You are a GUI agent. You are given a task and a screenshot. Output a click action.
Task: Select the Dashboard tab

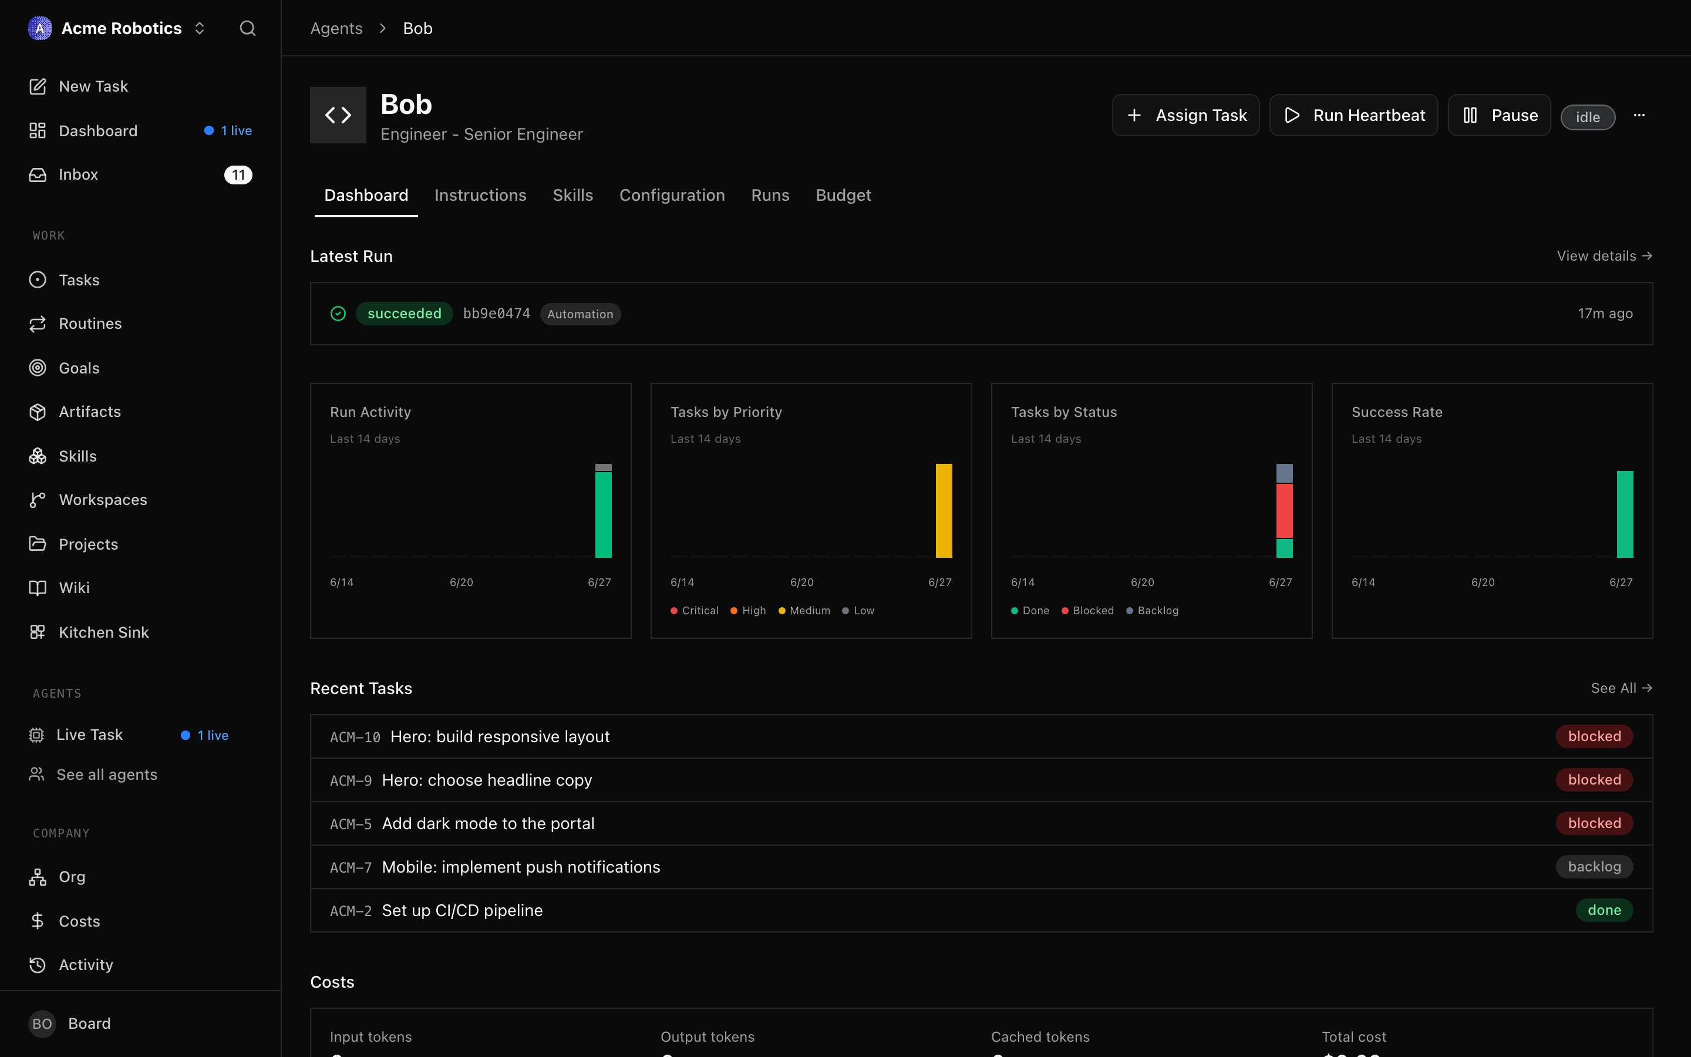(366, 195)
